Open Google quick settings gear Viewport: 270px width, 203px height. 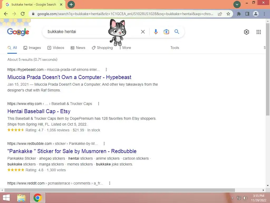[x=247, y=32]
